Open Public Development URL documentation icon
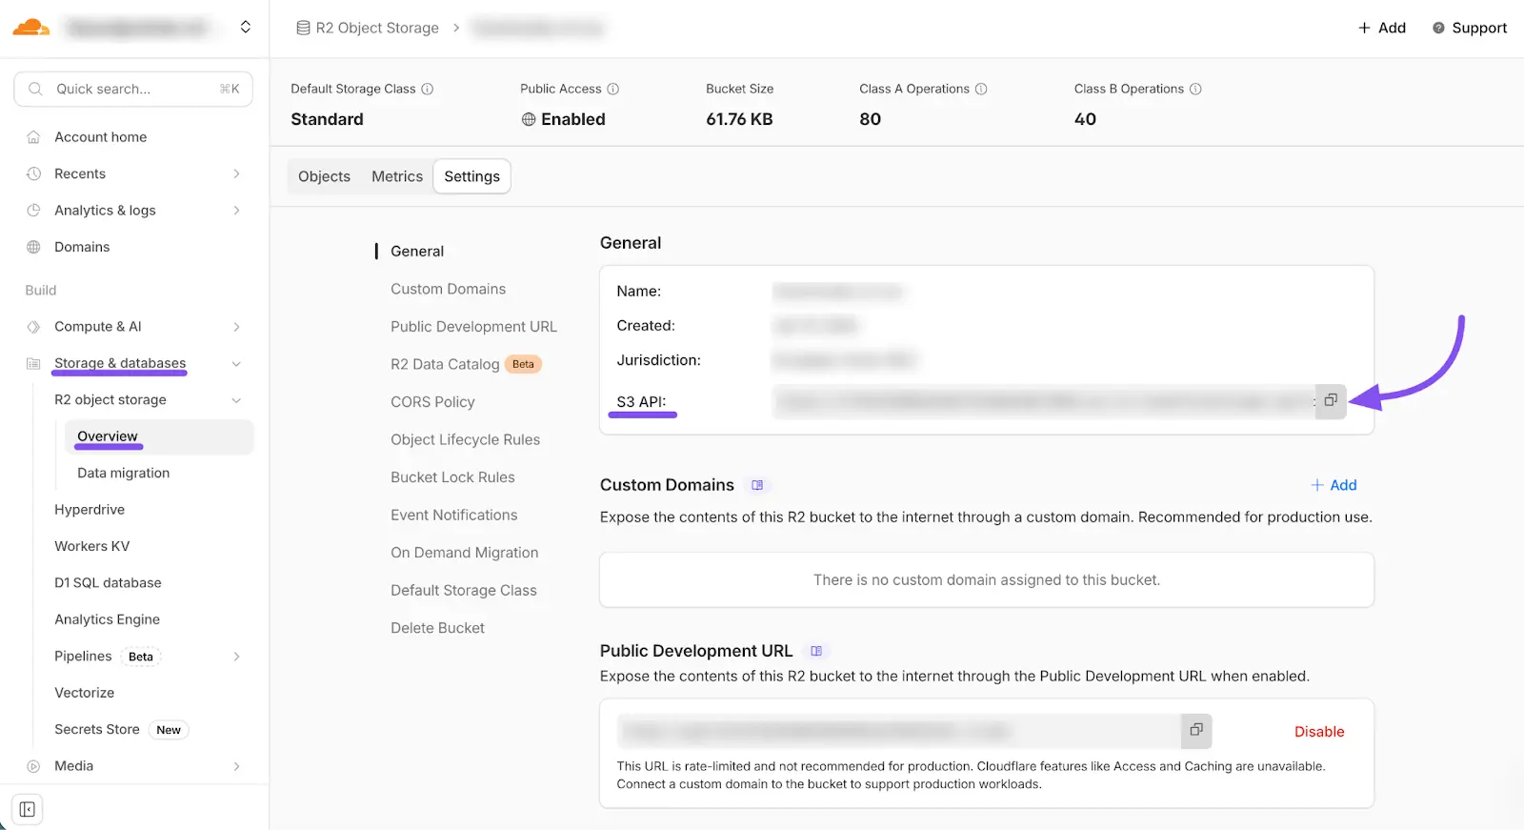The image size is (1524, 830). tap(816, 651)
